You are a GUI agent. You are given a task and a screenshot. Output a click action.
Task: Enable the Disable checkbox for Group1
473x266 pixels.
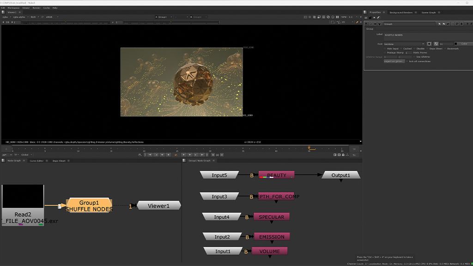[x=415, y=48]
